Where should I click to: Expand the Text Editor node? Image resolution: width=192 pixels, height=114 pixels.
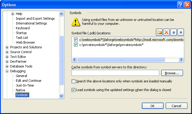click(x=7, y=57)
